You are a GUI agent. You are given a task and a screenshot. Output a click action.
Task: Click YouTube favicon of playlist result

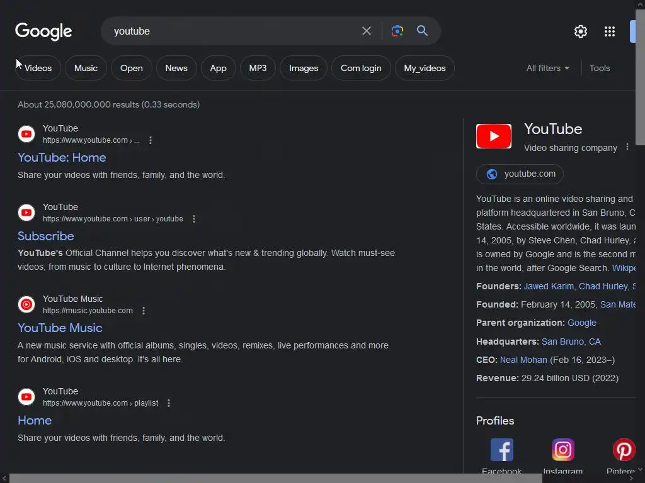[26, 397]
